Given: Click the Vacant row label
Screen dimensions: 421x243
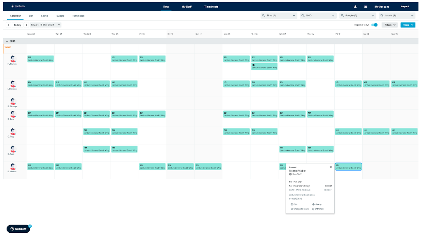Looking at the screenshot, I should (8, 47).
